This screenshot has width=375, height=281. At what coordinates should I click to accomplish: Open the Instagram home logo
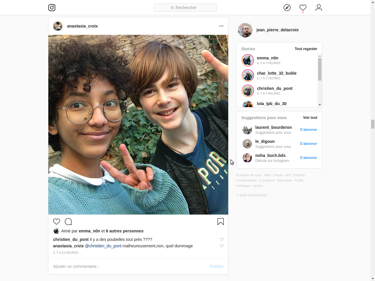point(52,8)
